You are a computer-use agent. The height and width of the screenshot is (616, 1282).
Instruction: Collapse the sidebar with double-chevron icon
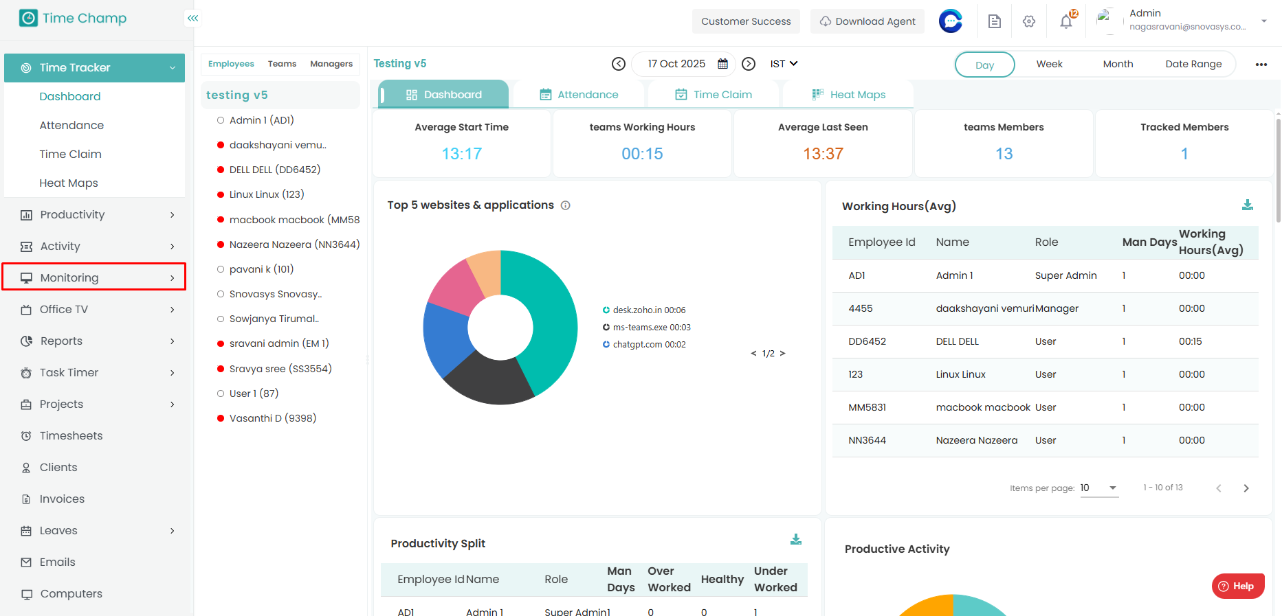pyautogui.click(x=192, y=19)
